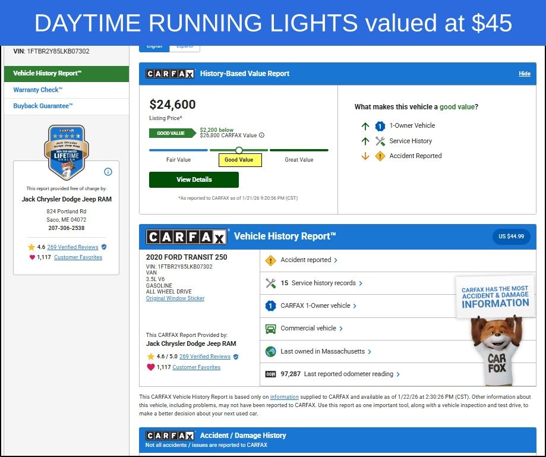Click the service history wrench icon
Screen dimensions: 546x457
(271, 283)
